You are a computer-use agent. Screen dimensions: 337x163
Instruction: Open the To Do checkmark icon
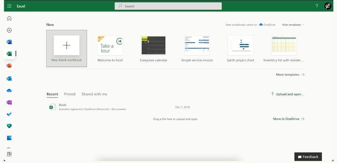[9, 114]
